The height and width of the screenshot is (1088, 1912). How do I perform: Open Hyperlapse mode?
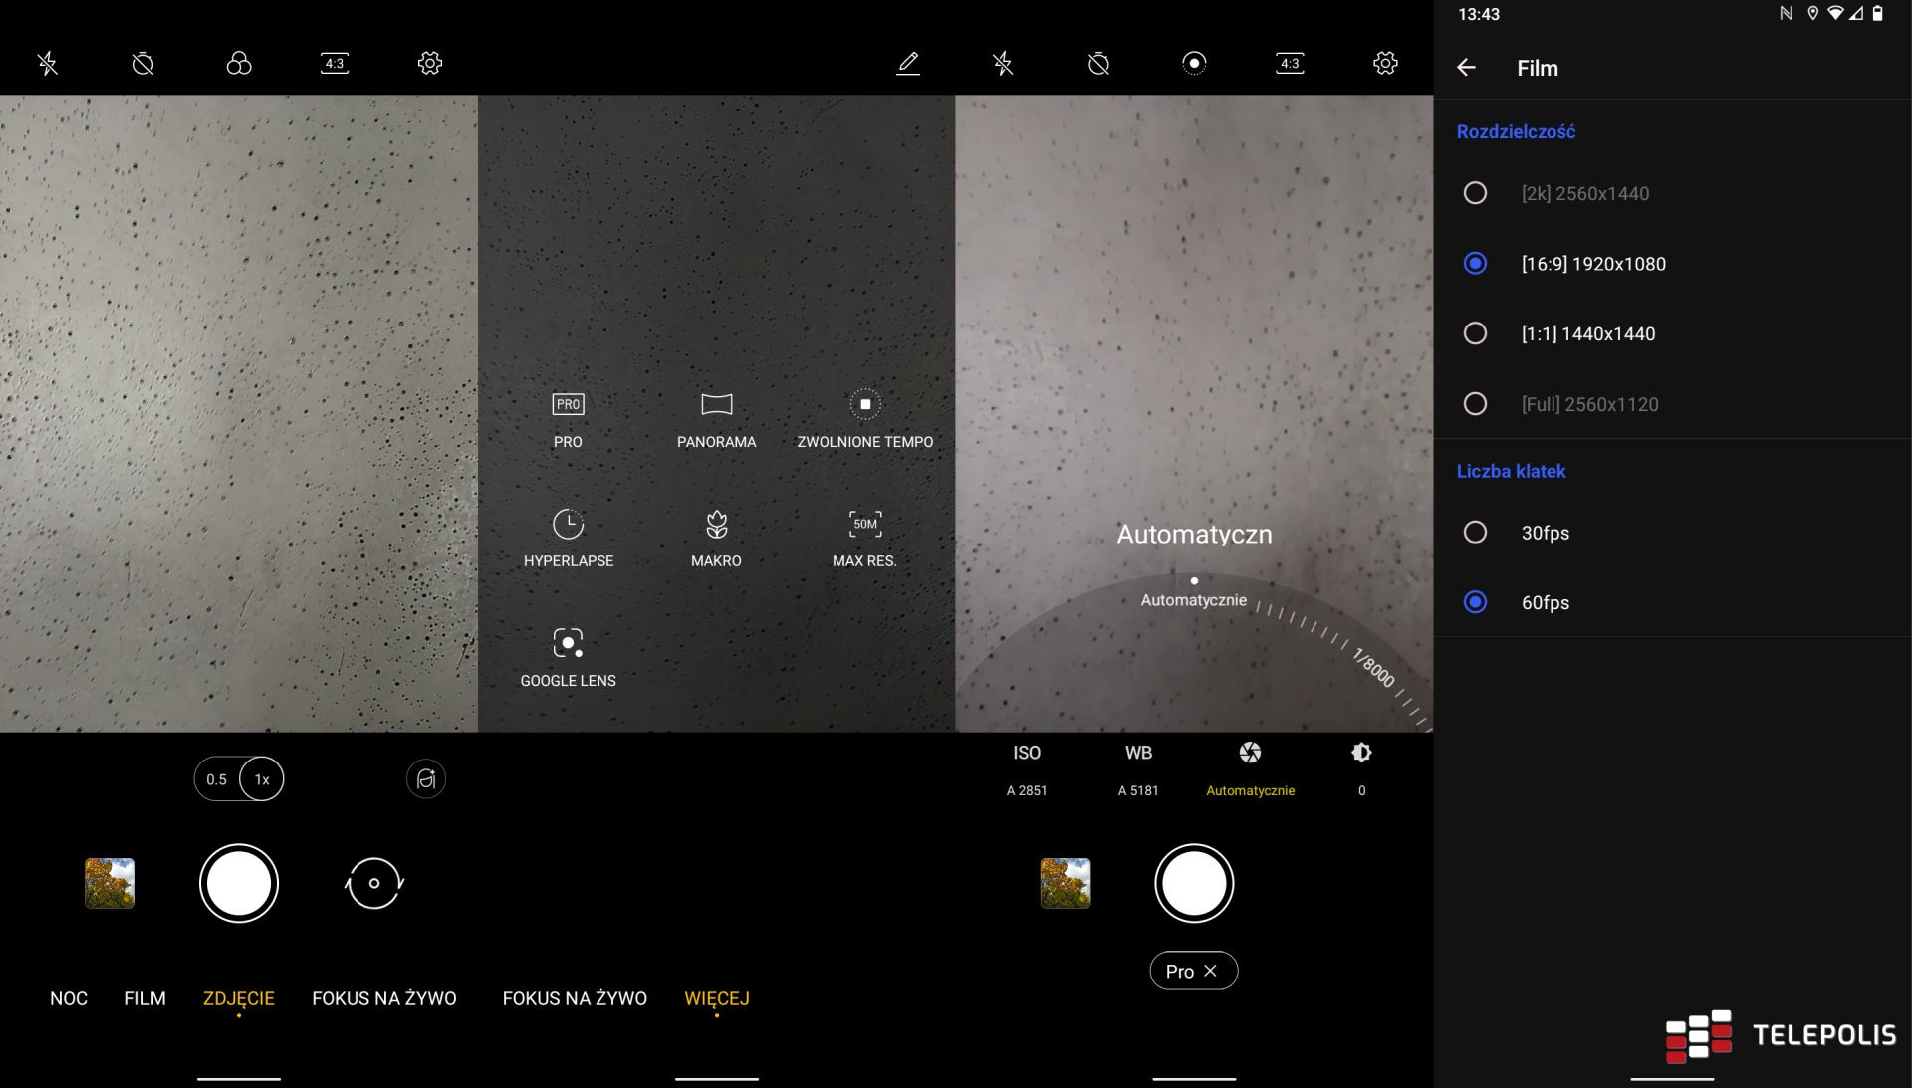(568, 525)
